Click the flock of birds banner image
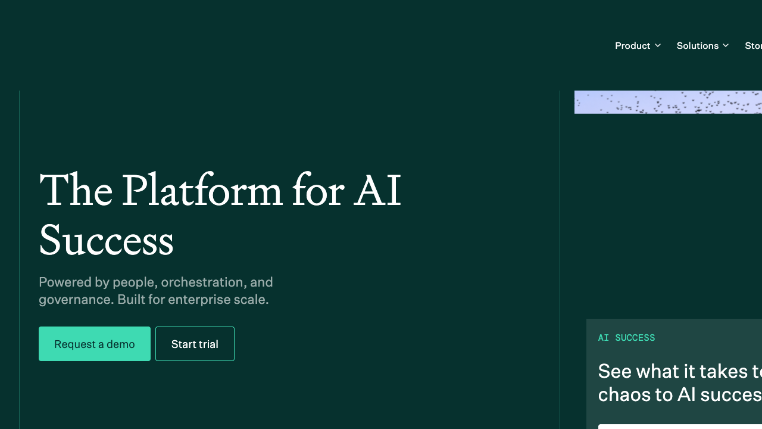 [668, 102]
